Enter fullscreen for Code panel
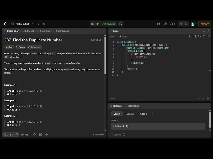Viewport: 213px width, 159px height. (x=204, y=31)
